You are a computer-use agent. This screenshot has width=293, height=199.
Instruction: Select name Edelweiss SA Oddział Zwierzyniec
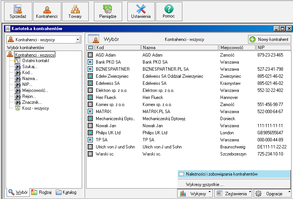173,76
